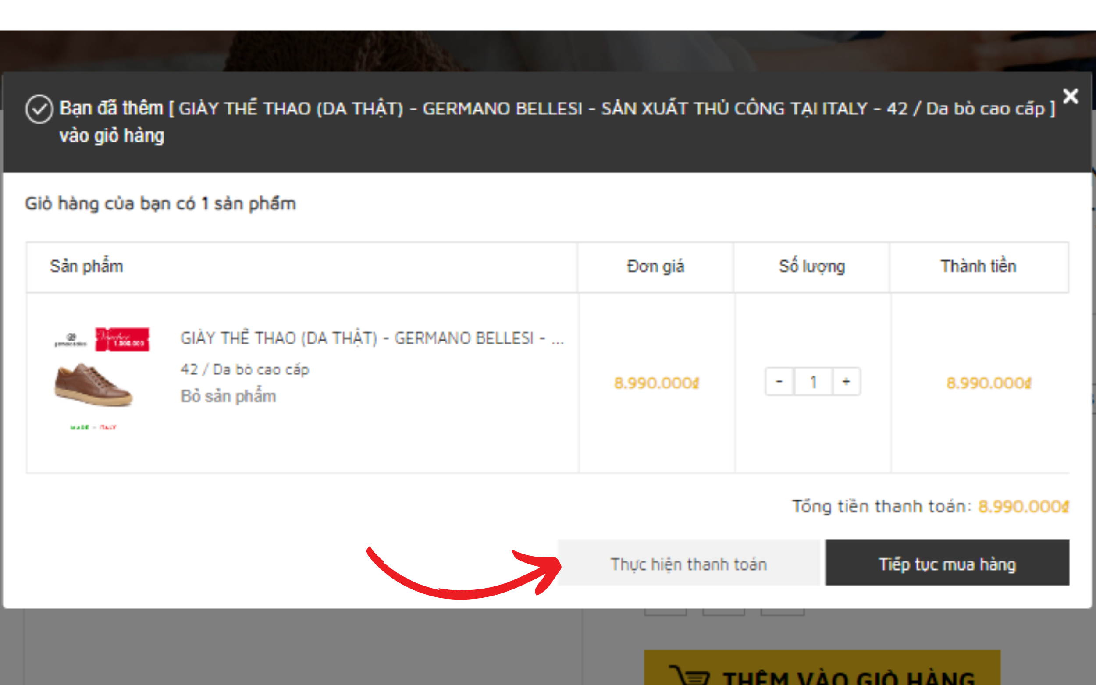The width and height of the screenshot is (1096, 685).
Task: Remove item via Bỏ sản phẩm link
Action: coord(228,396)
